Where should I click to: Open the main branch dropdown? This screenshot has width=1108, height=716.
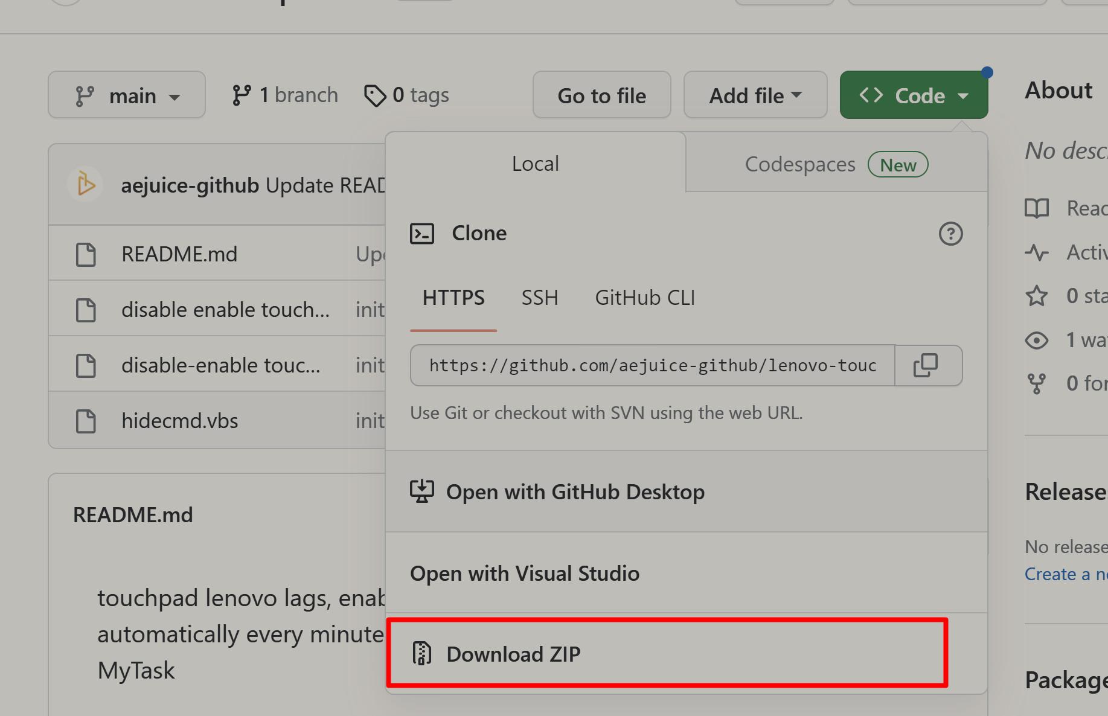point(127,95)
